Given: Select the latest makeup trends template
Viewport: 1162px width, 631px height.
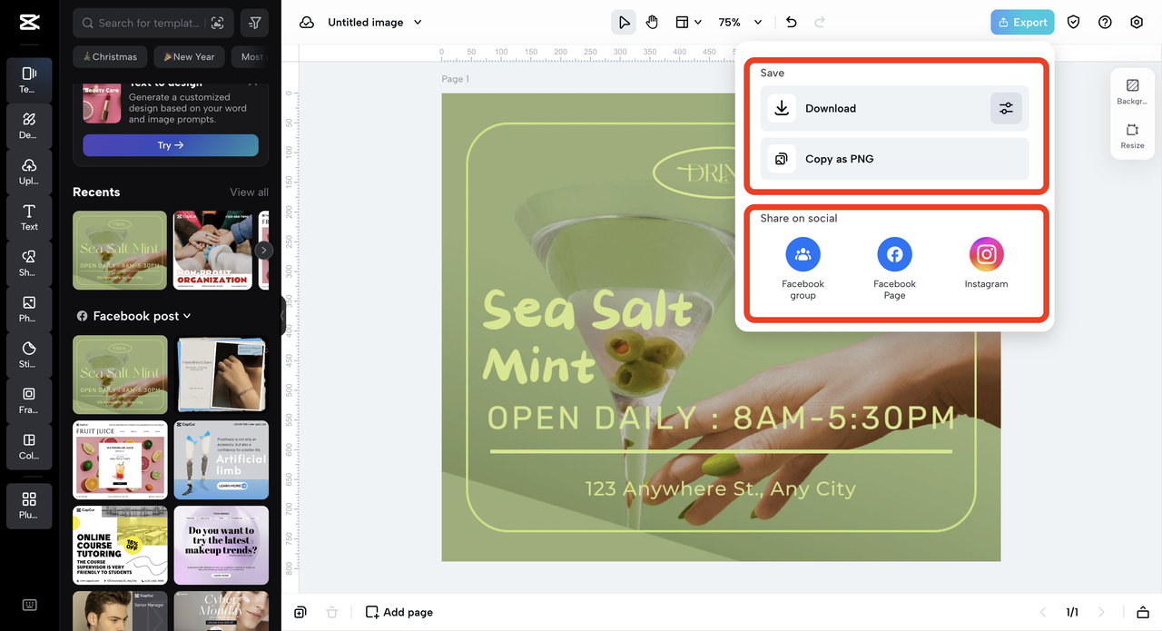Looking at the screenshot, I should [222, 546].
